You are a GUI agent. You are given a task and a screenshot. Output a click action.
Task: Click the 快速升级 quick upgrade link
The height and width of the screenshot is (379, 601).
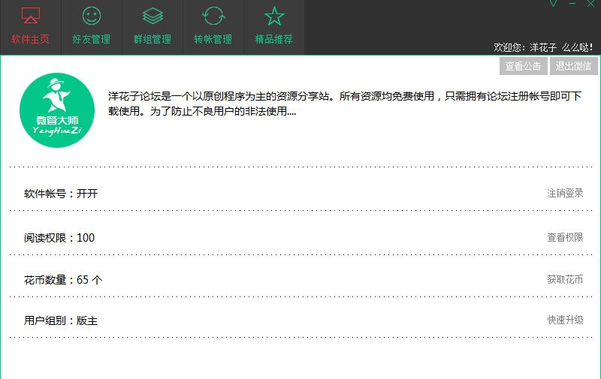(565, 320)
